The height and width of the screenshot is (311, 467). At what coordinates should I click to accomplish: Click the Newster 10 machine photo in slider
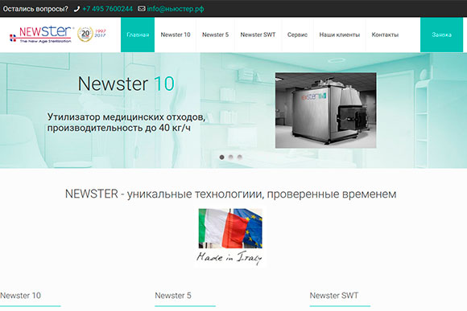(x=326, y=110)
